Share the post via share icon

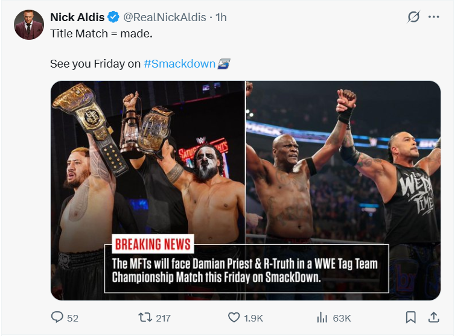pos(433,317)
